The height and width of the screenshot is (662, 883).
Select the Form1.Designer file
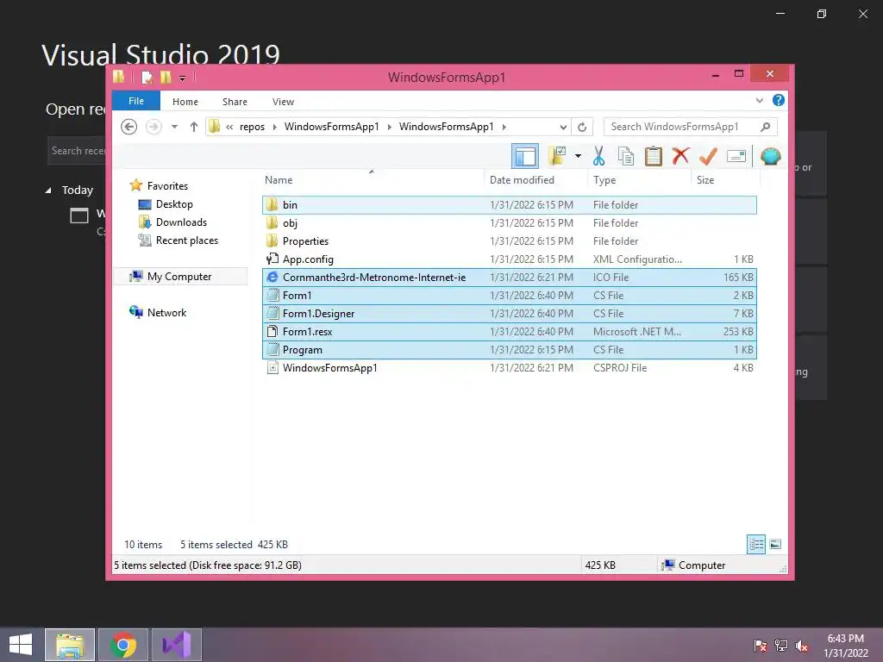coord(509,314)
